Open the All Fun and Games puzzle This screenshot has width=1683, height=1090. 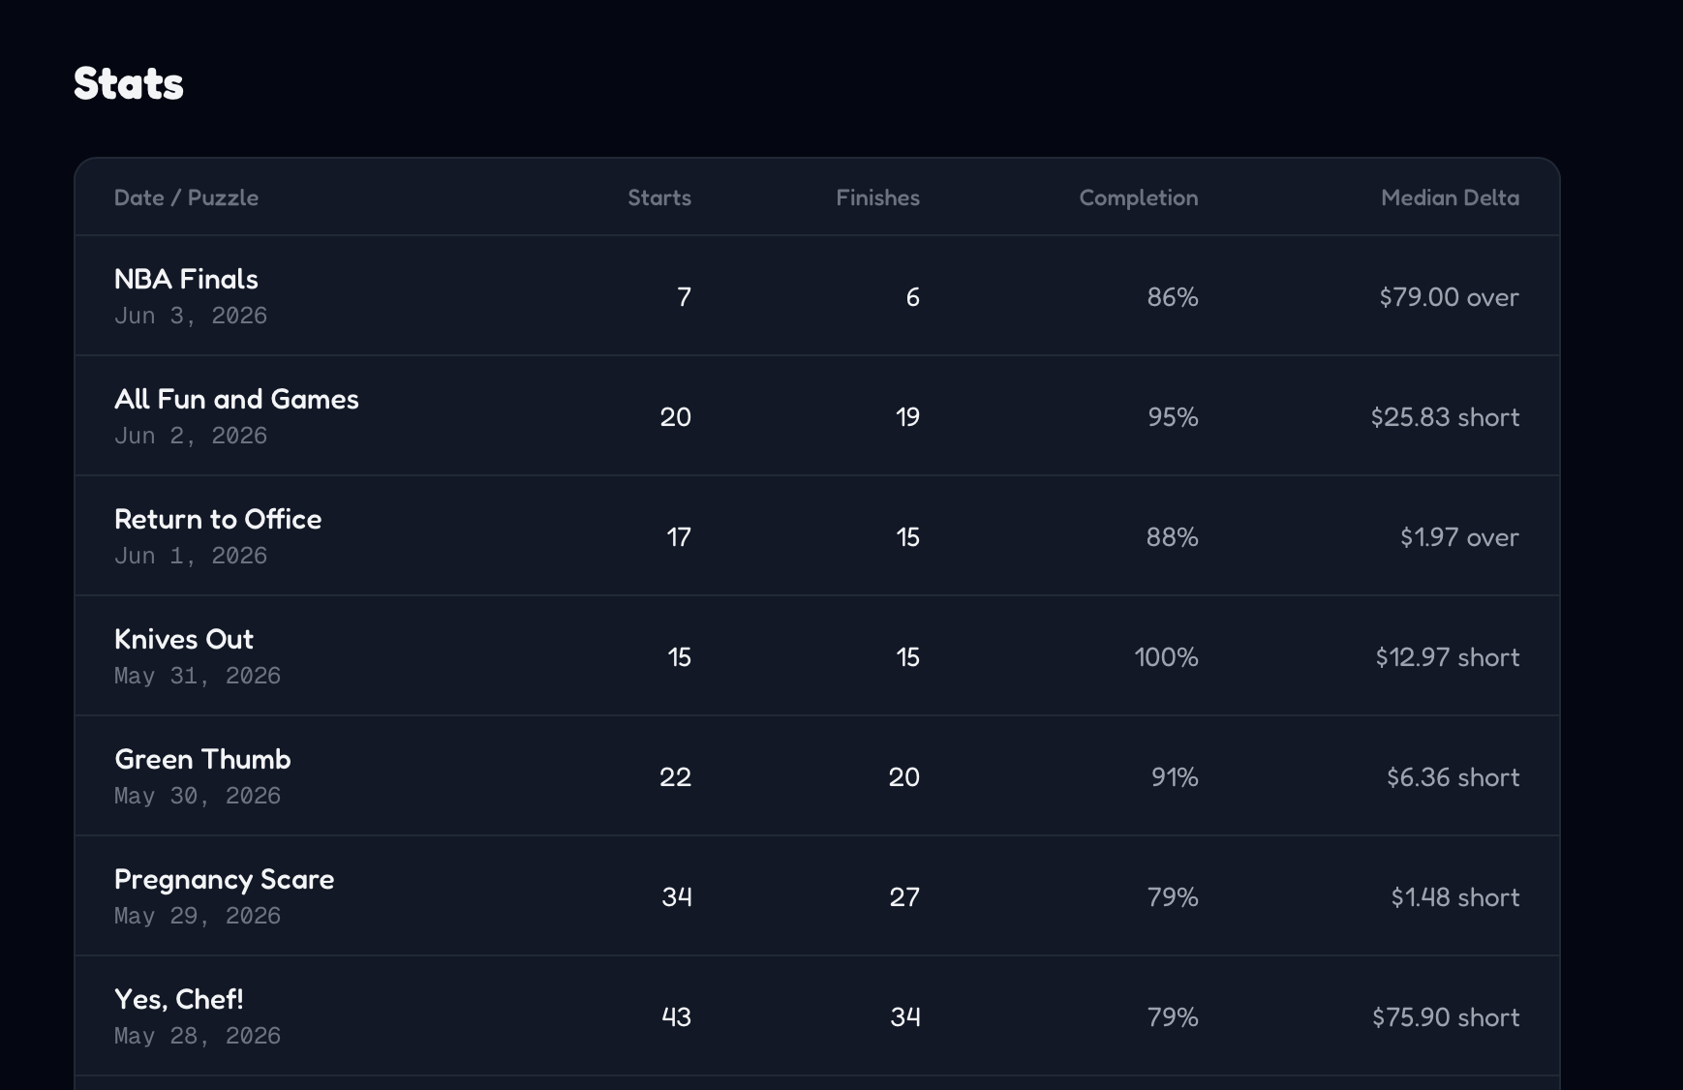(817, 416)
